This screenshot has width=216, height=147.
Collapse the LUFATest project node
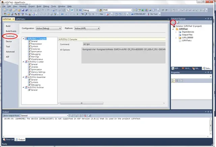coord(173,29)
